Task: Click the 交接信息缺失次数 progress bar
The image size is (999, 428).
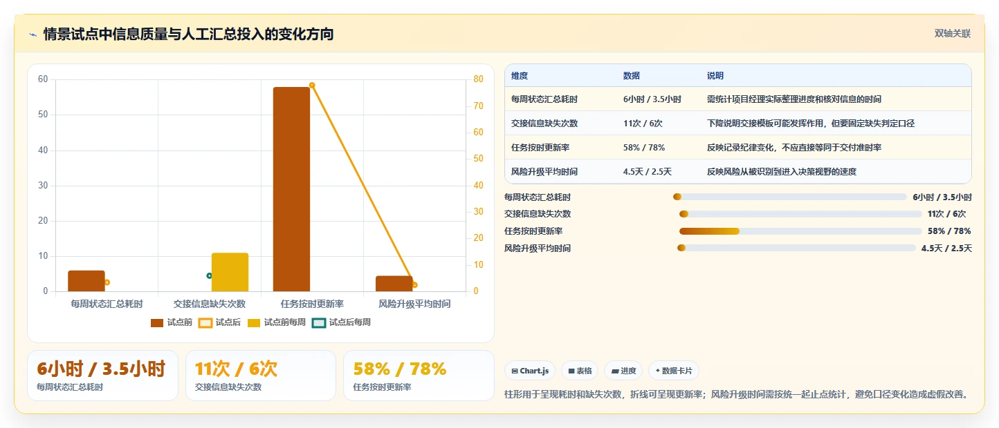Action: pyautogui.click(x=800, y=214)
